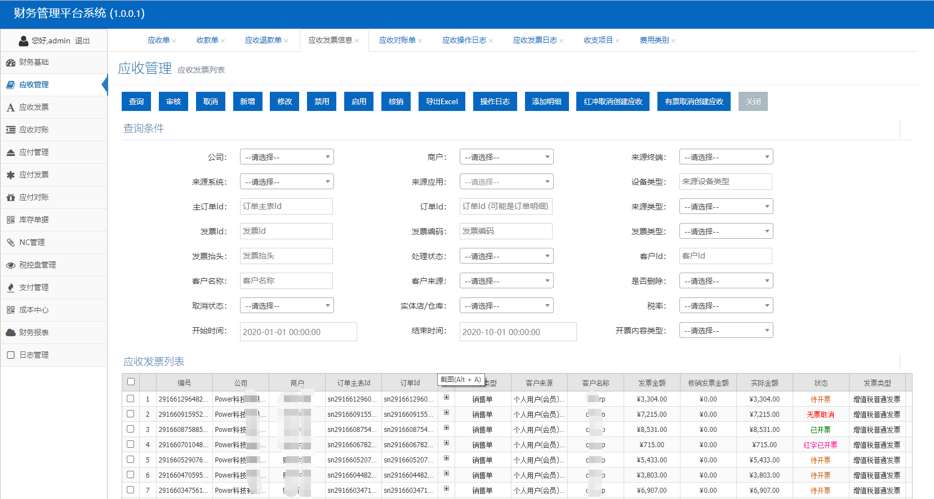Screen dimensions: 934x499
Task: Open the 公司 dropdown
Action: (x=287, y=157)
